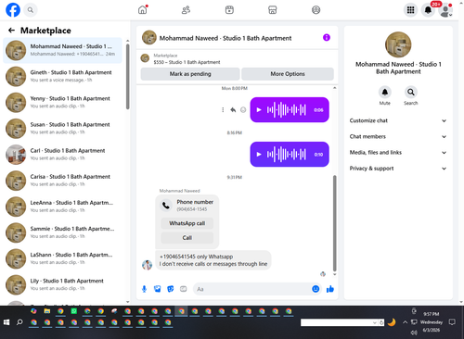Open the Watch/Reels icon in top bar
Image resolution: width=464 pixels, height=339 pixels.
(x=229, y=10)
